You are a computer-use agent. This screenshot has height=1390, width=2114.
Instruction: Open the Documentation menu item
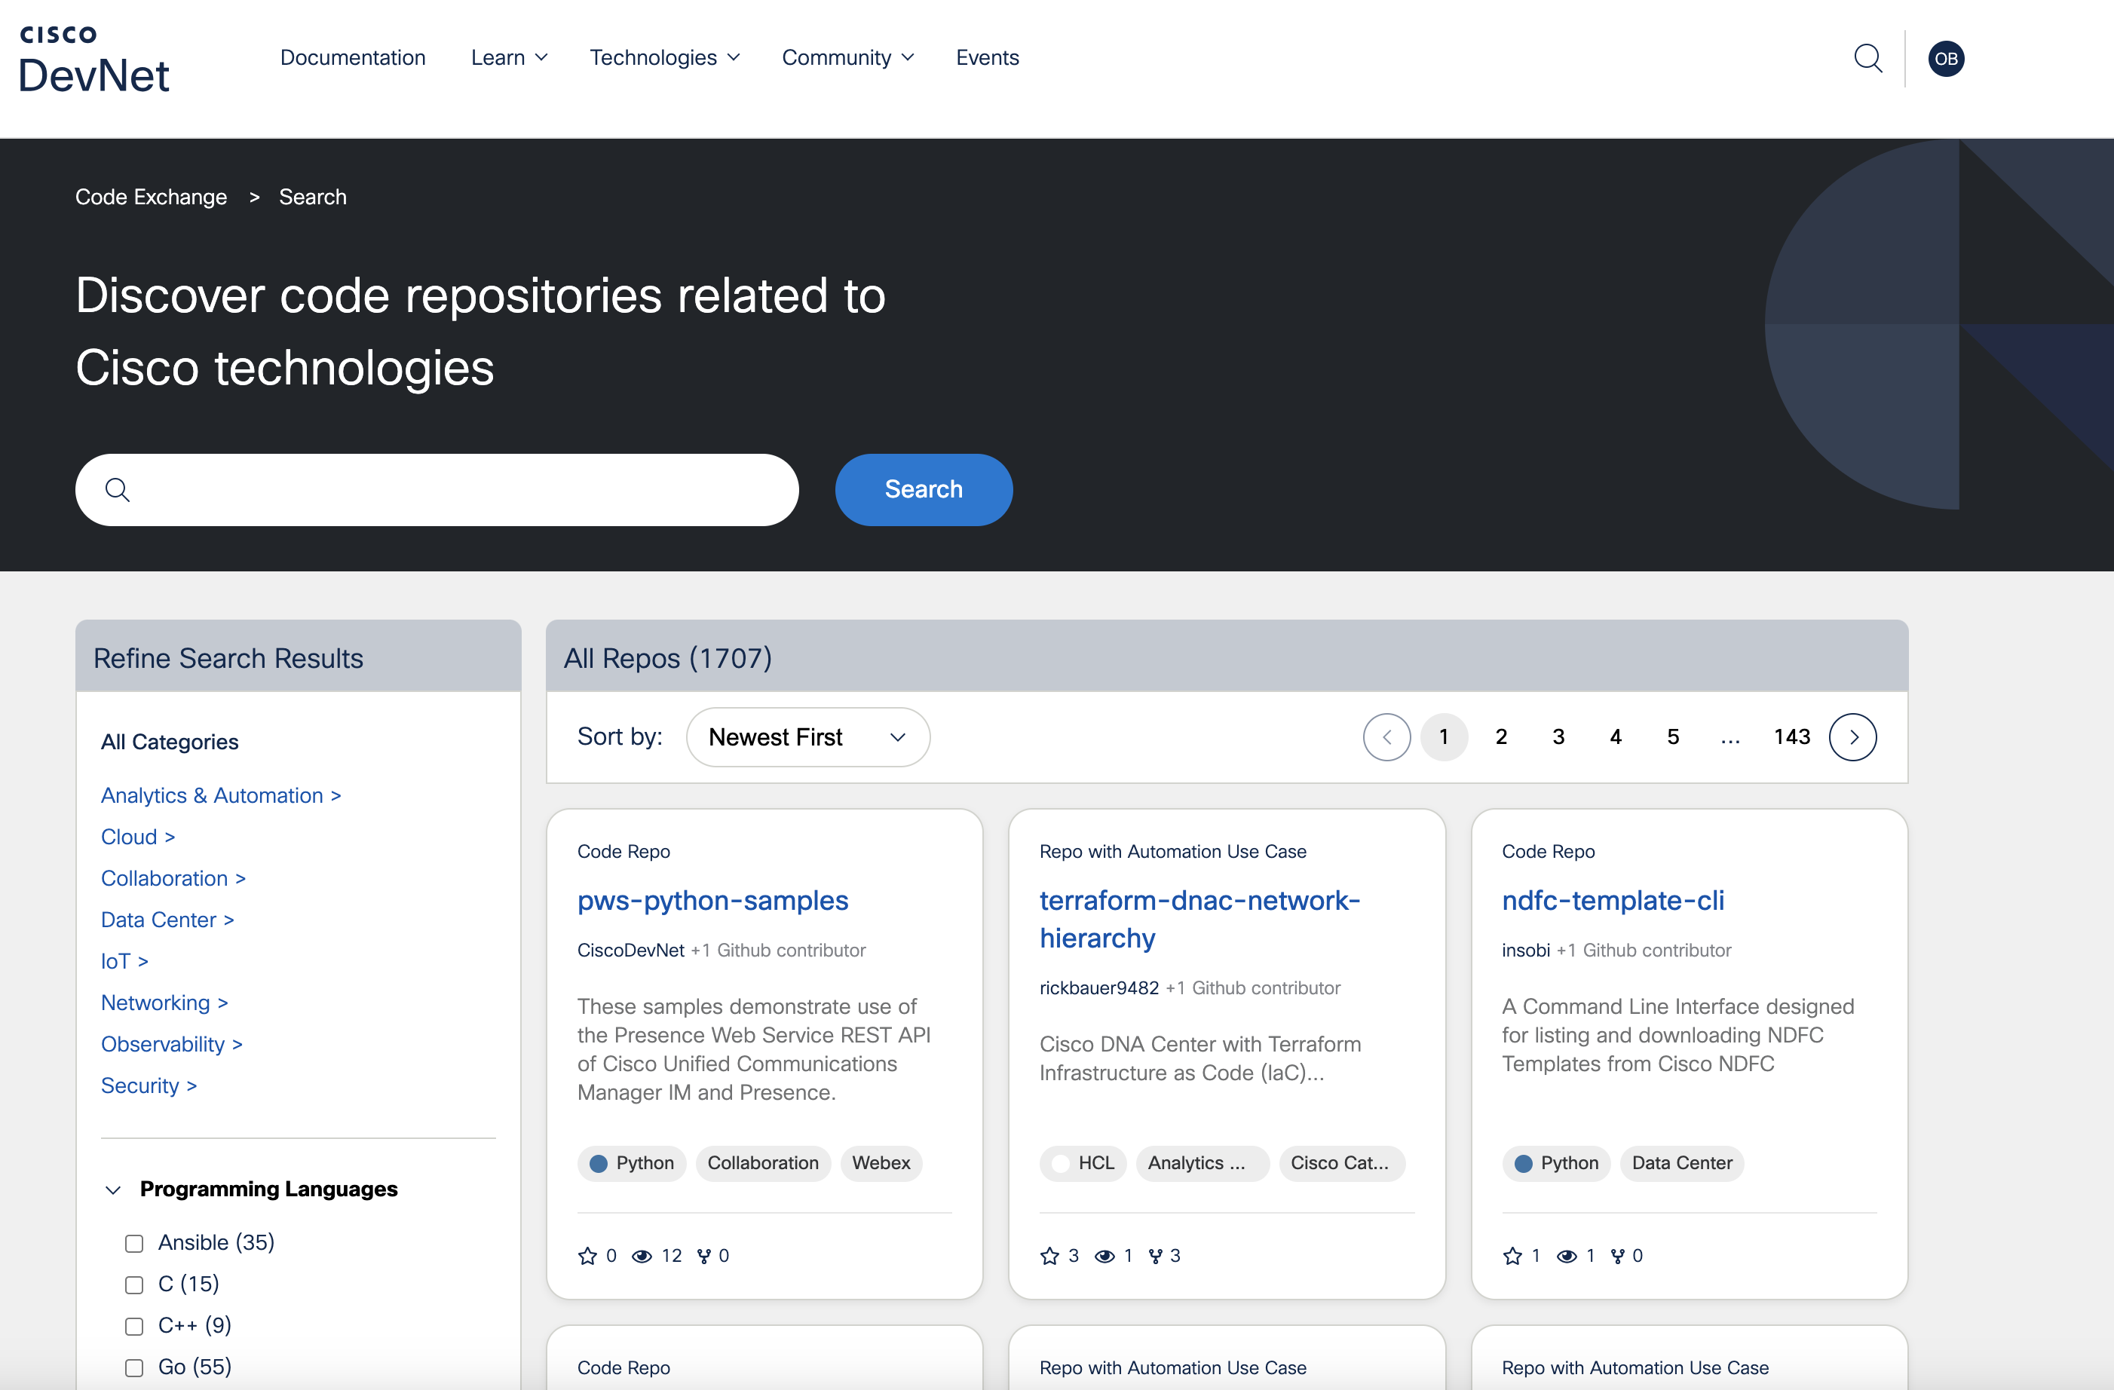click(x=353, y=57)
